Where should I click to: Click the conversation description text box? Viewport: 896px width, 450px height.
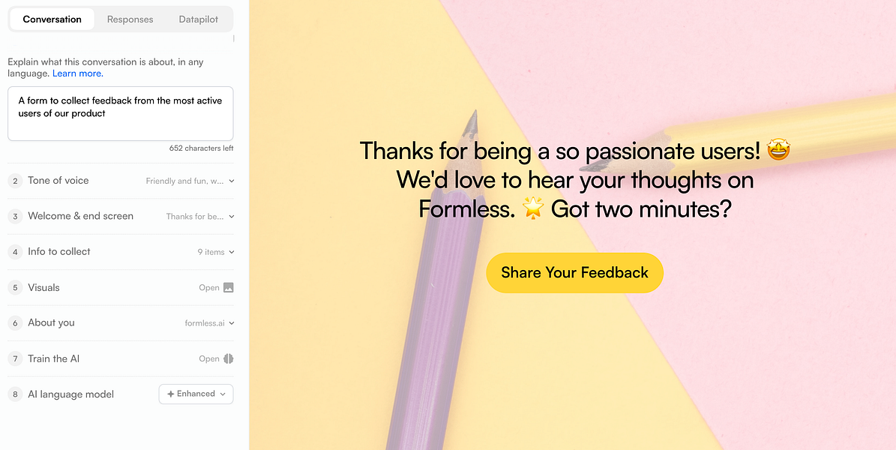(120, 113)
